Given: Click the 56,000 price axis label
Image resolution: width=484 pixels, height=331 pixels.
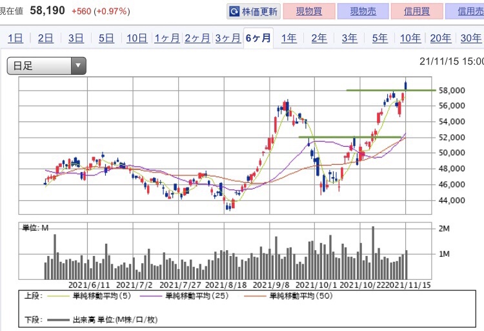Looking at the screenshot, I should (x=452, y=106).
